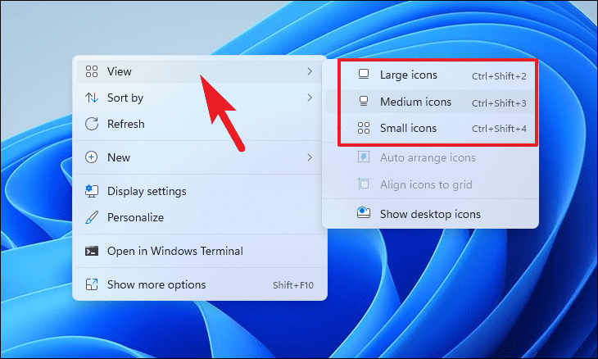Click the Ctrl+Shift+2 shortcut label

point(499,76)
